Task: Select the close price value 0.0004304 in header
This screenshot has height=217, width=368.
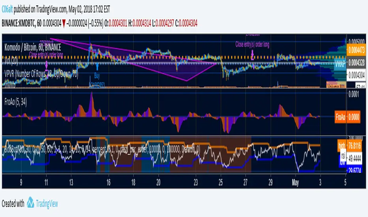Action: [x=188, y=23]
